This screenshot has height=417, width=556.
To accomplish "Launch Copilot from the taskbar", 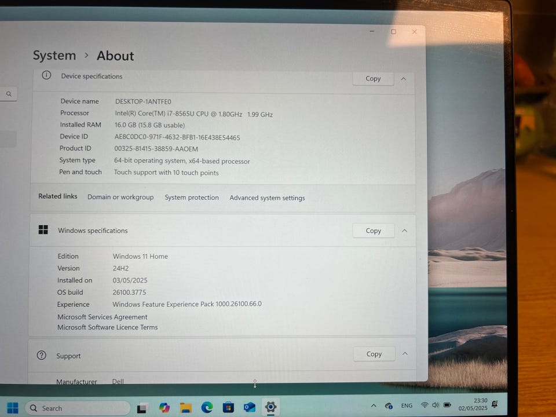I will (164, 408).
